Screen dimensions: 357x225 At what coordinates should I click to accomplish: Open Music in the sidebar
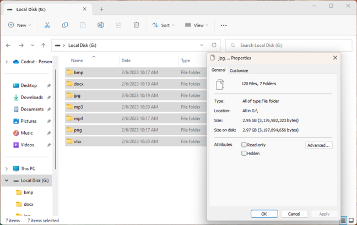click(x=26, y=133)
